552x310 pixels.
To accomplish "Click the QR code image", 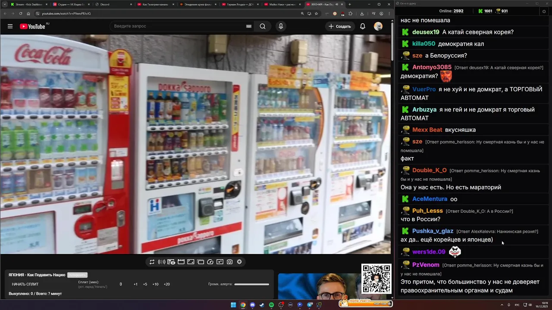I will [376, 279].
